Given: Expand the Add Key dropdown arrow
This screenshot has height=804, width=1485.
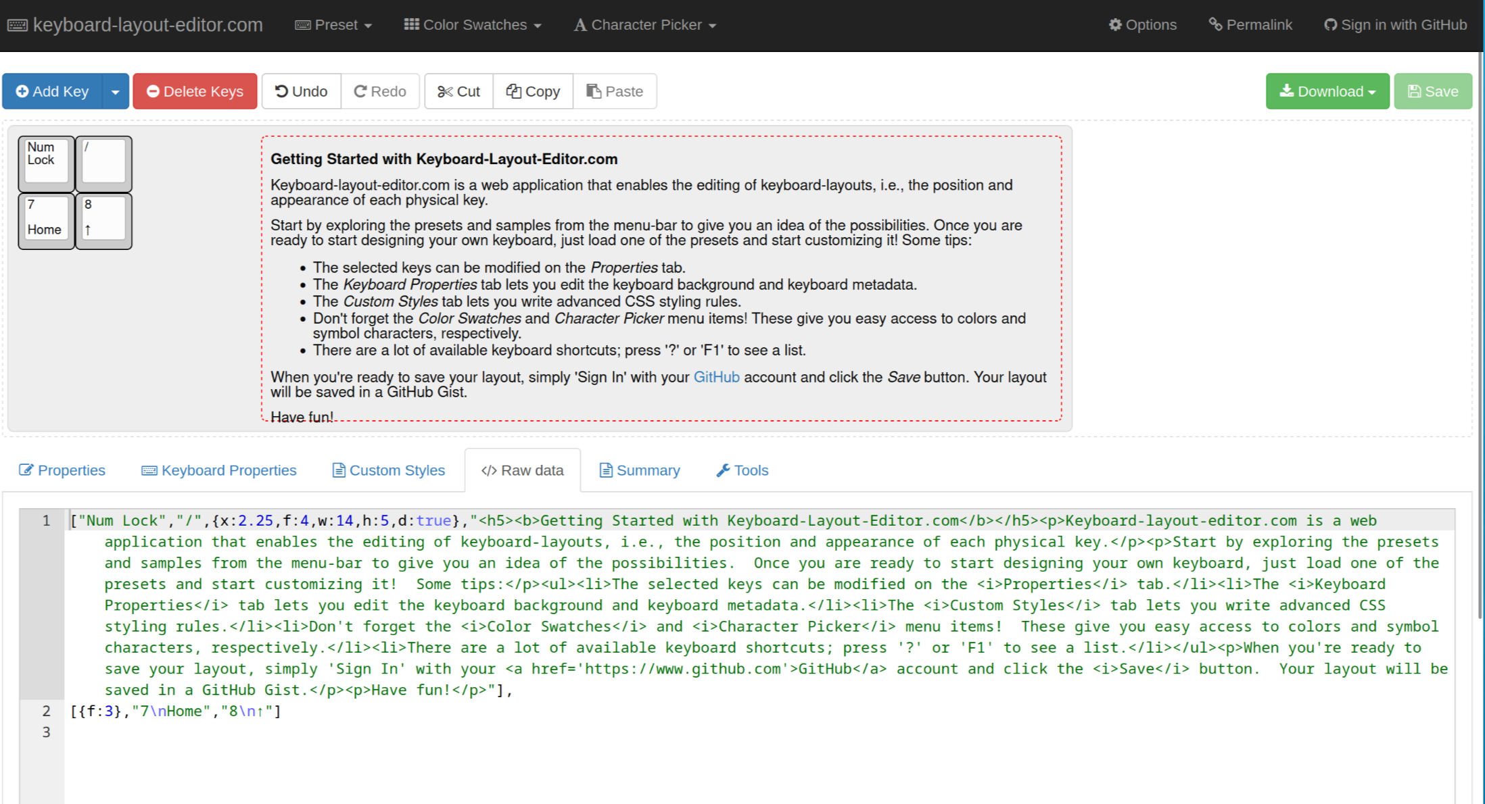Looking at the screenshot, I should pyautogui.click(x=116, y=91).
